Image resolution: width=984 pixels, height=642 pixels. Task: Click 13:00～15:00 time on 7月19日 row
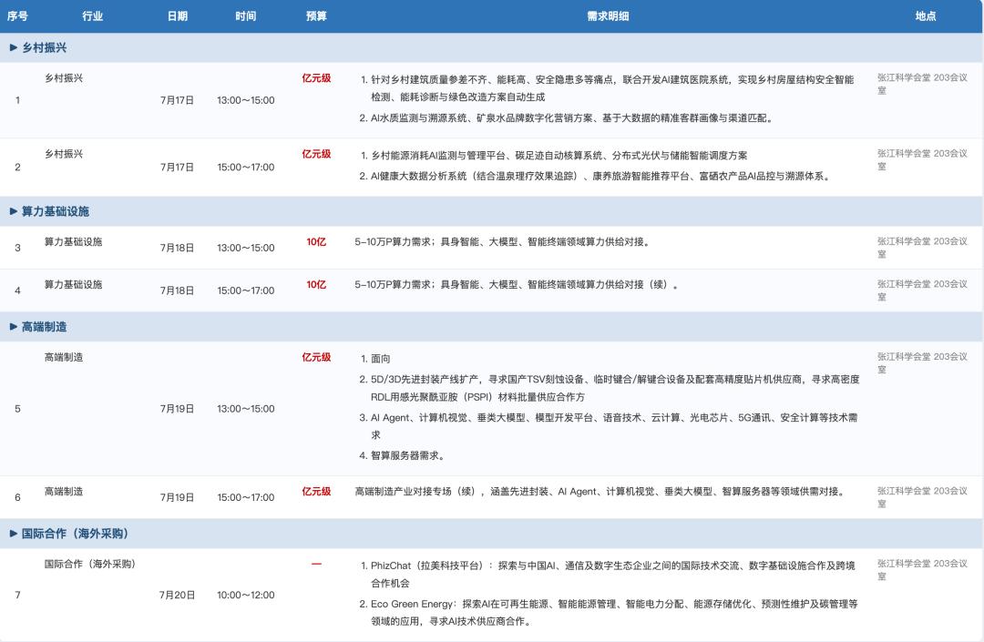click(x=245, y=409)
